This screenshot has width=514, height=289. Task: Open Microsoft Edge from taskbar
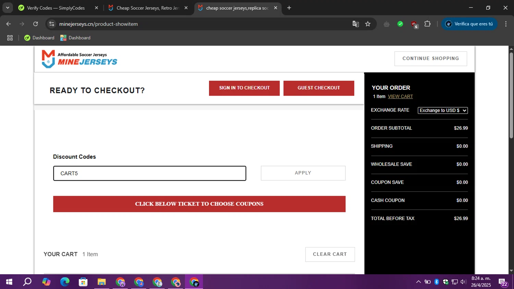(x=65, y=282)
